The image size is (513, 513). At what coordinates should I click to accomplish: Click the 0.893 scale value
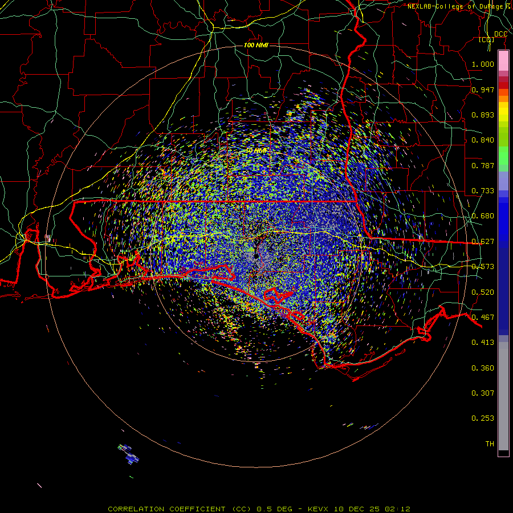(483, 115)
